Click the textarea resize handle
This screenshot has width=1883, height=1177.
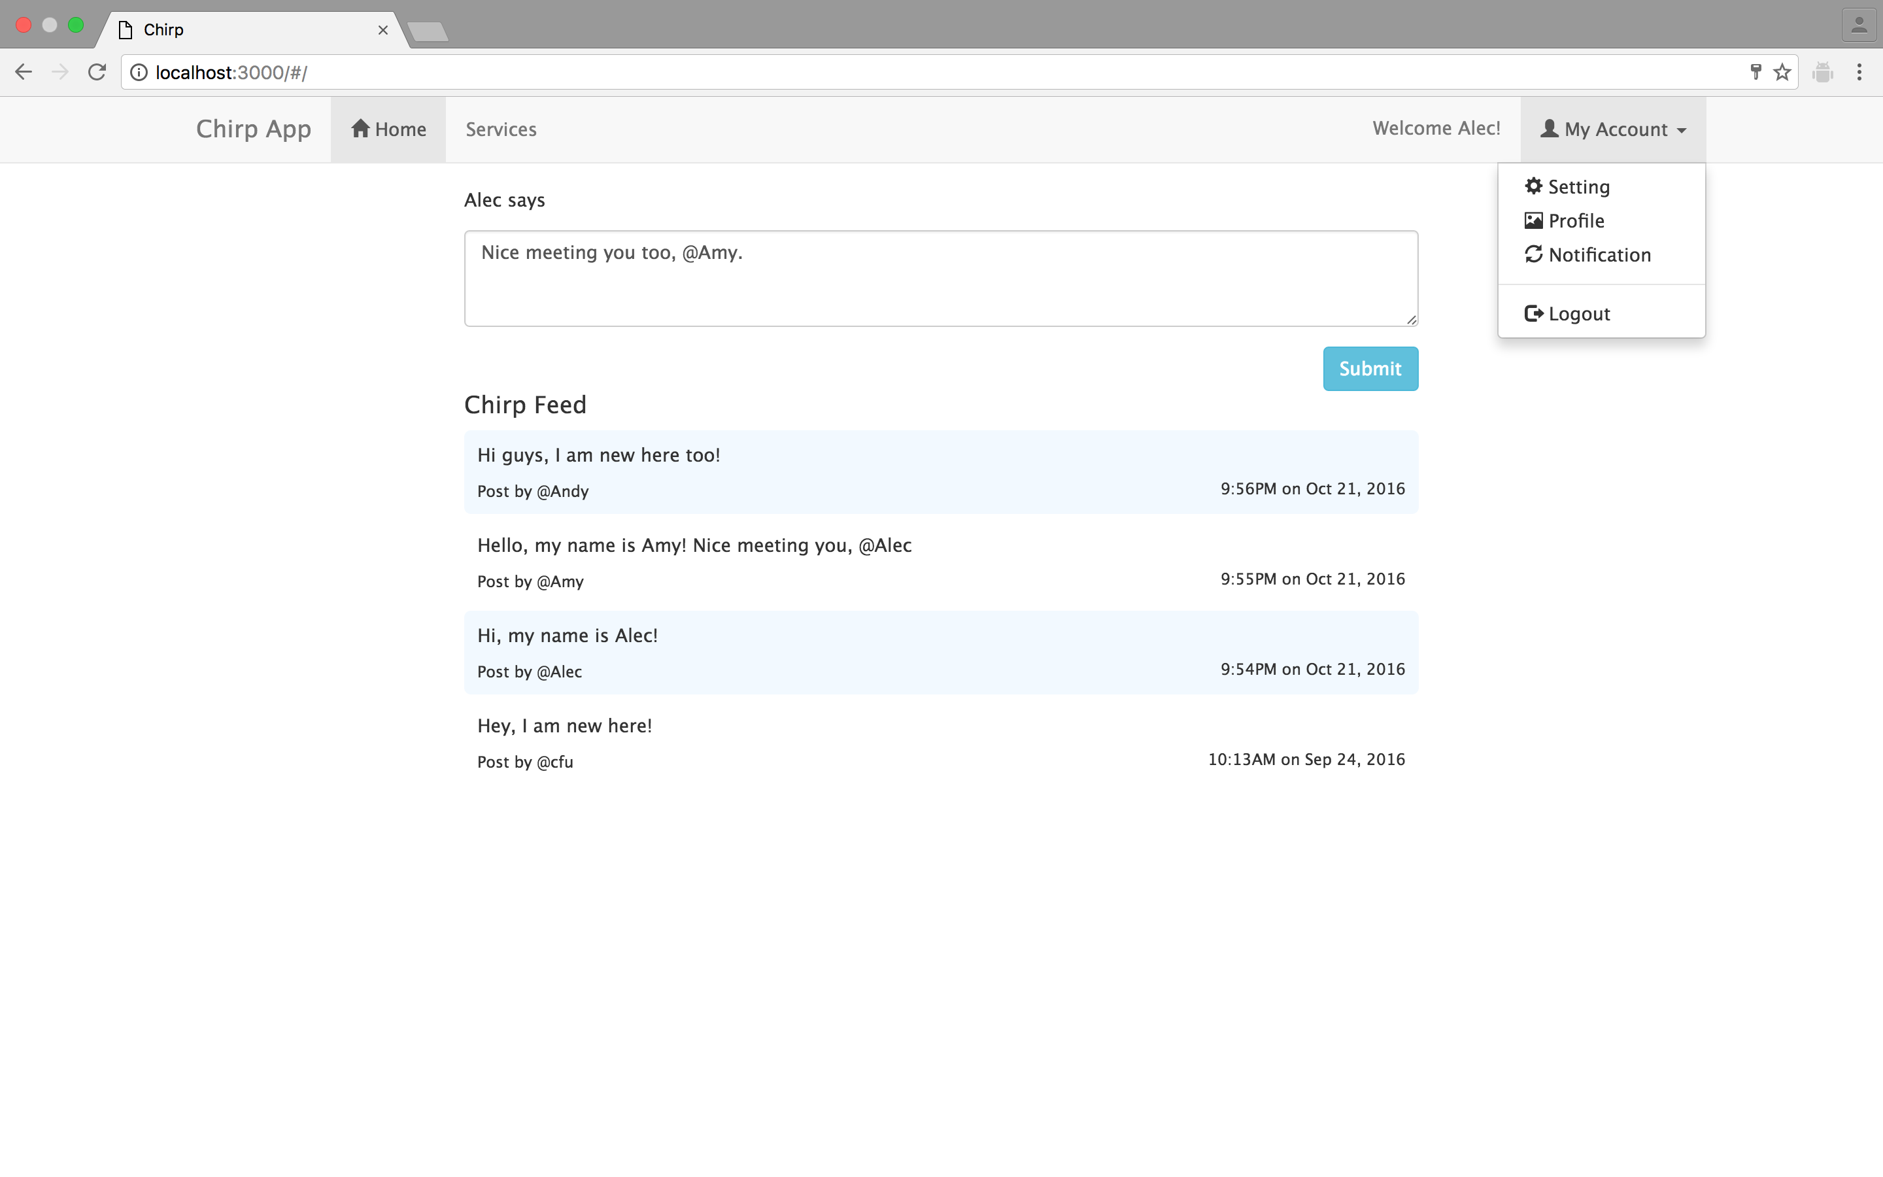coord(1412,320)
